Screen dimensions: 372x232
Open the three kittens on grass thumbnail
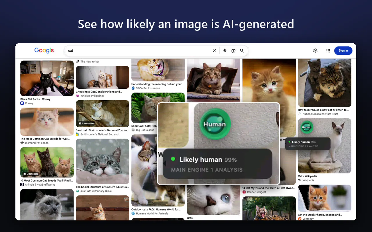pyautogui.click(x=47, y=162)
